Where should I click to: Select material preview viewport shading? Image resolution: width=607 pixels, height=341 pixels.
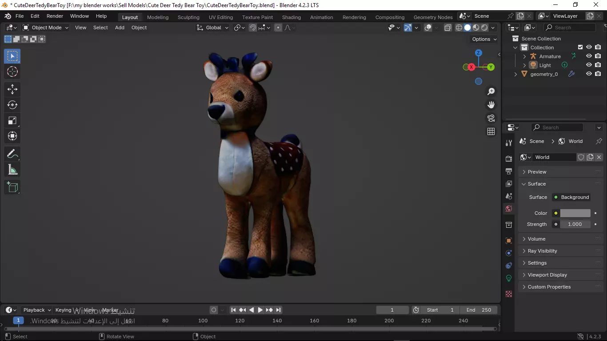pos(476,28)
